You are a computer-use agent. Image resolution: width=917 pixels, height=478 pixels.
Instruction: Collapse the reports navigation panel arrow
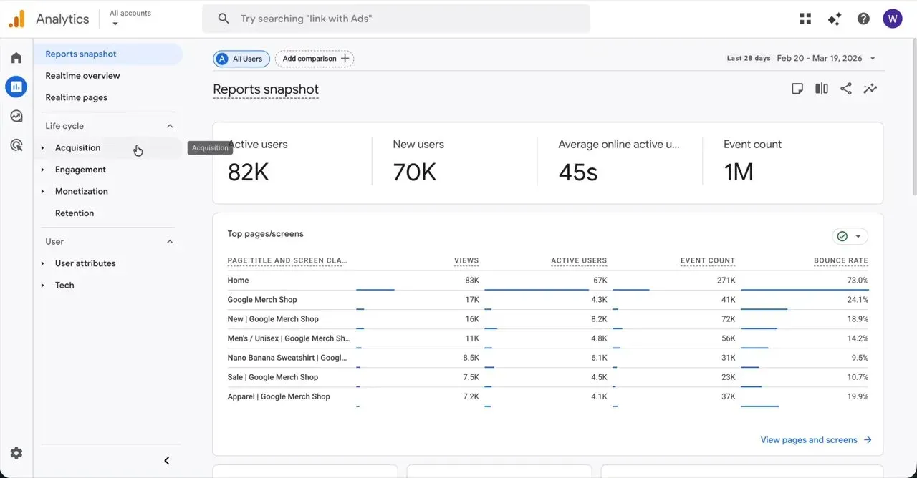tap(167, 461)
